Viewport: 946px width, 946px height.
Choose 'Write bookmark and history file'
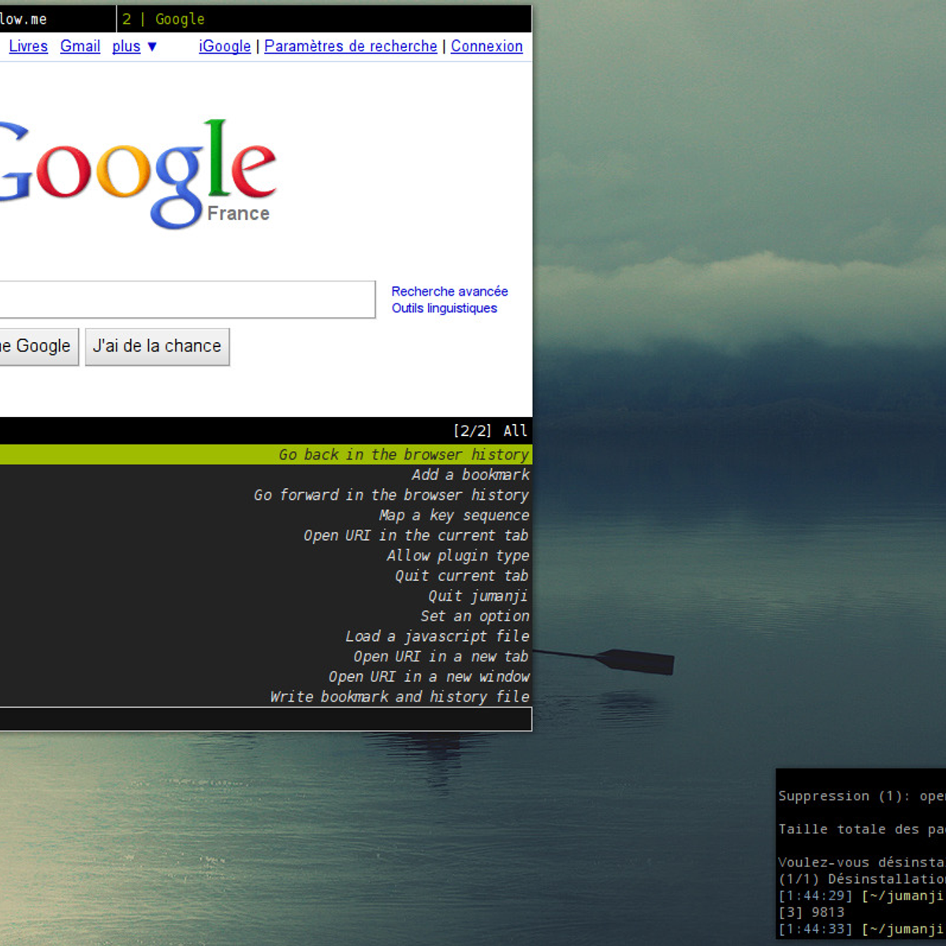(x=399, y=697)
